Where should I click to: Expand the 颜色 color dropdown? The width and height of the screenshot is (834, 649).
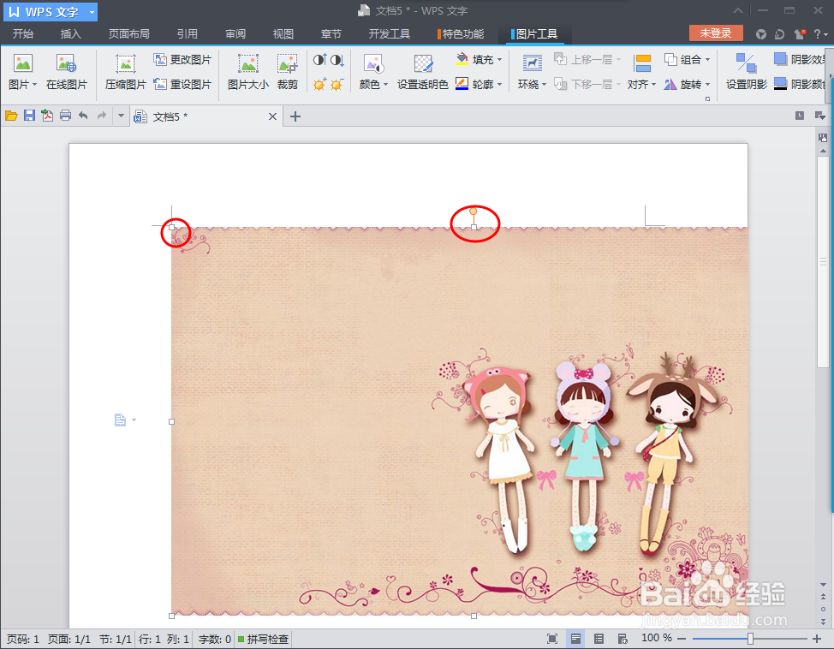click(385, 85)
